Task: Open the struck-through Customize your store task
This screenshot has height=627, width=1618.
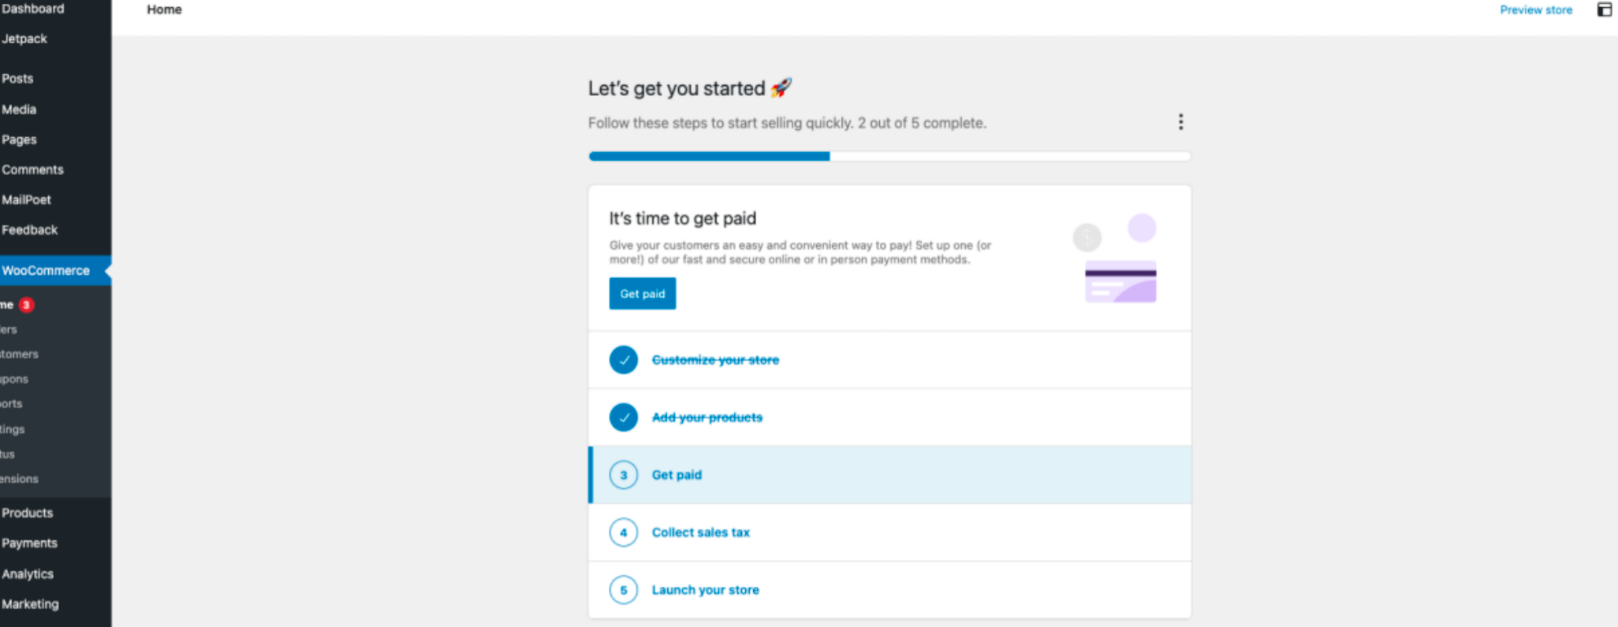Action: point(715,360)
